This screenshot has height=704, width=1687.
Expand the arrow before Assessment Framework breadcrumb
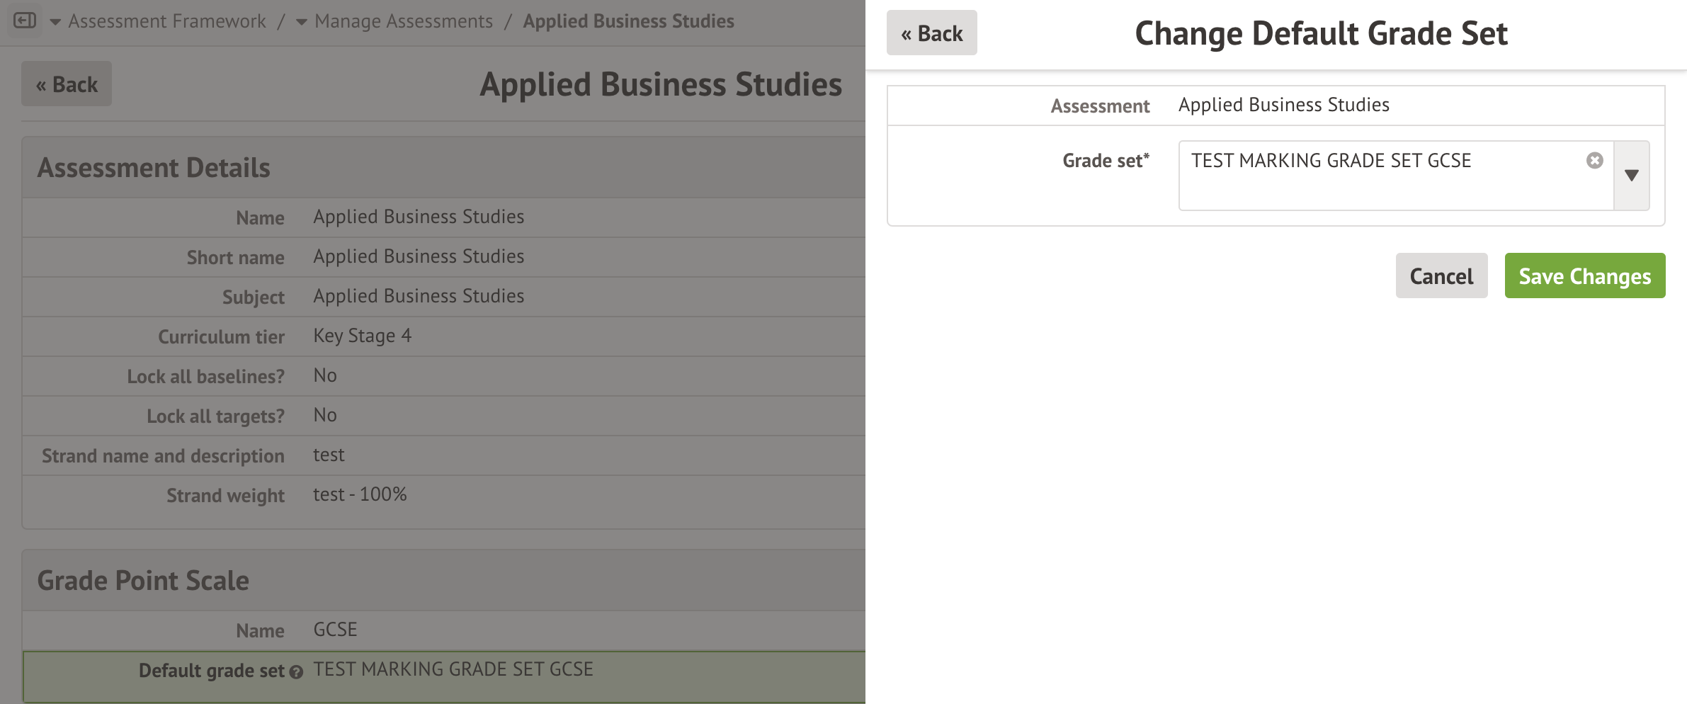coord(55,22)
